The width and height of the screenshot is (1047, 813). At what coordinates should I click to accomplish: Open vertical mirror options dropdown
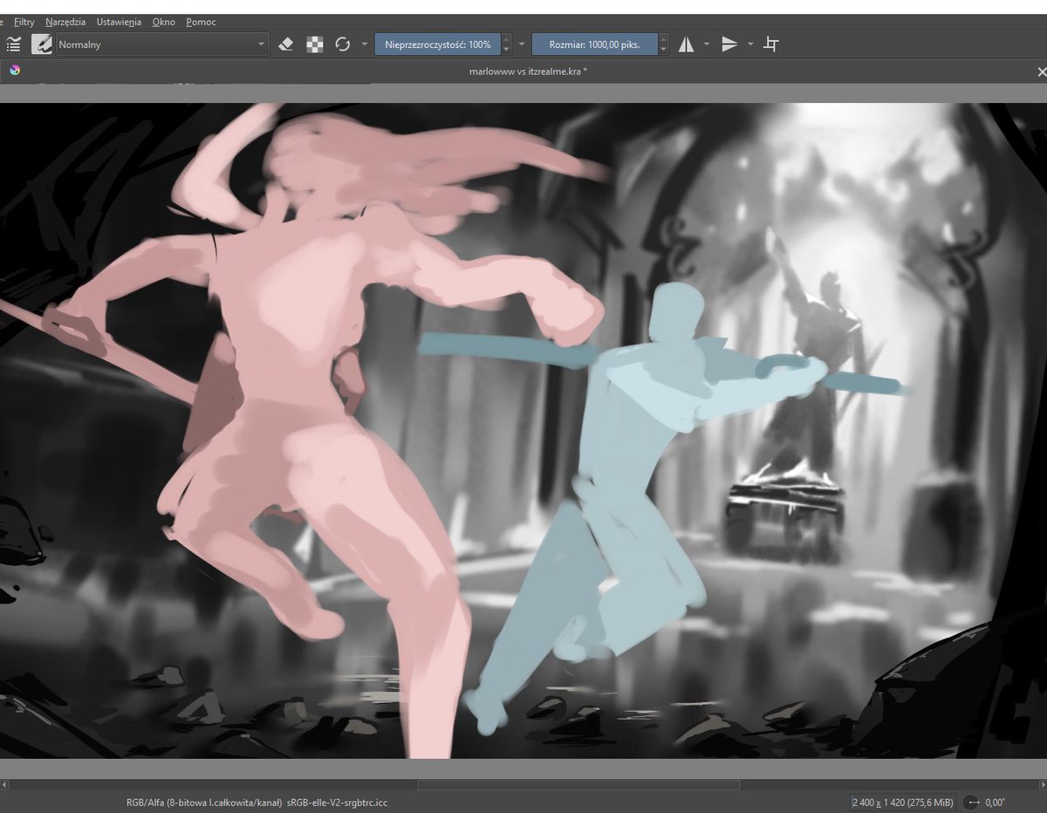point(749,44)
